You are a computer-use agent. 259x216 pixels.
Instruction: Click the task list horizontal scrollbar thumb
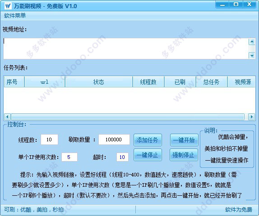128,117
